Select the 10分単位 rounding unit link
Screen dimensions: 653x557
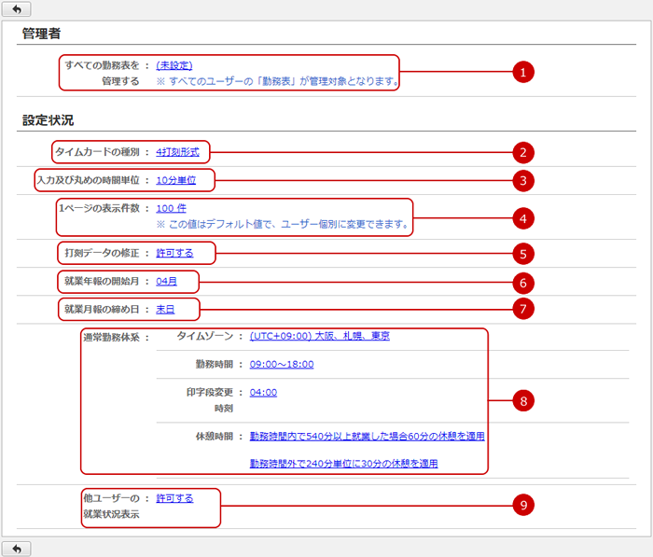(176, 179)
